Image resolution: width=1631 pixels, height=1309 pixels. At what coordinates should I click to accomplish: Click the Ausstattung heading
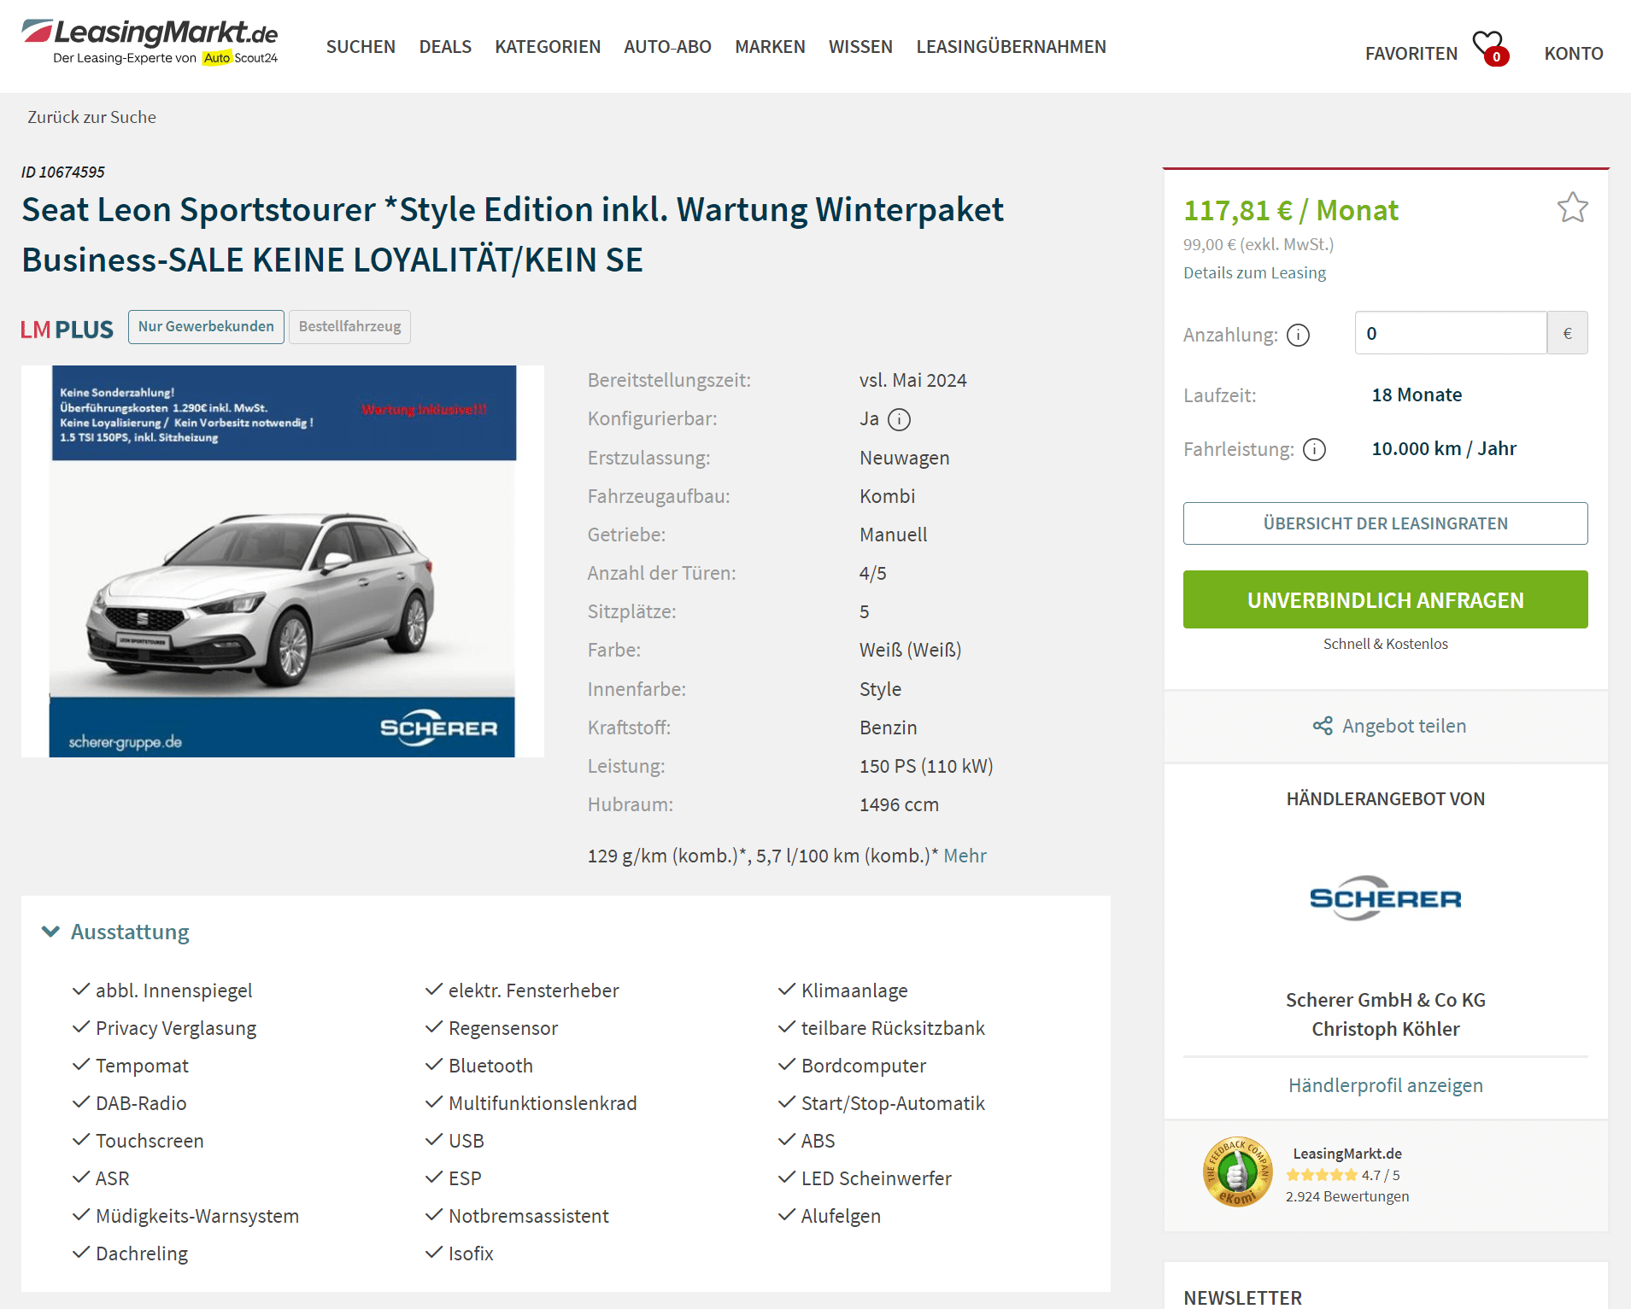coord(130,932)
